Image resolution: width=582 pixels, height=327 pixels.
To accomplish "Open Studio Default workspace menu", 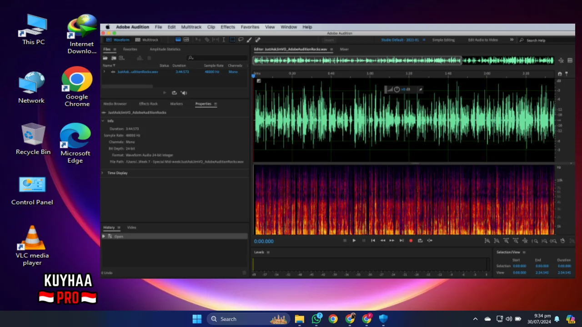I will pyautogui.click(x=424, y=40).
